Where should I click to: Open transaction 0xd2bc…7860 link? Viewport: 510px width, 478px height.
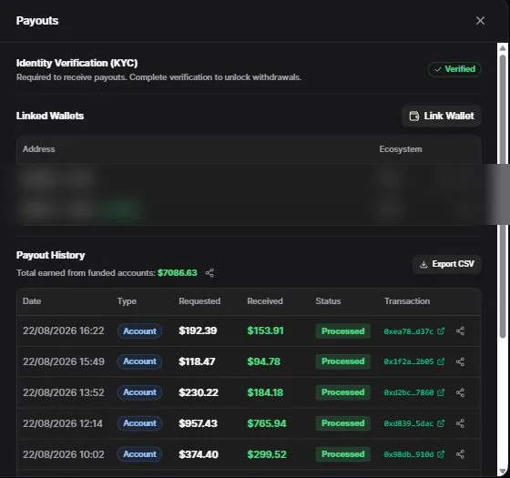coord(413,392)
